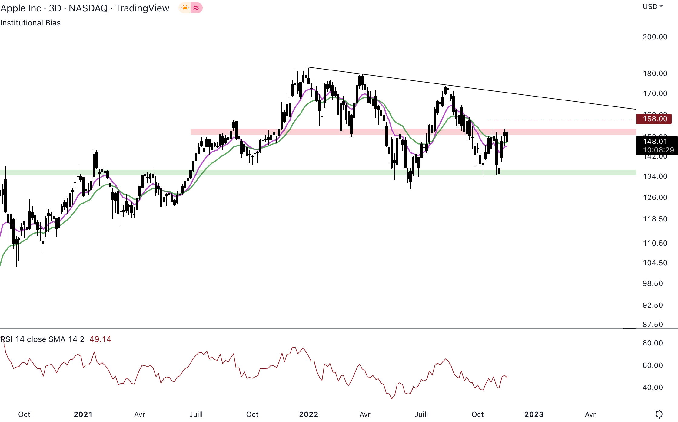Click the Juill label nearest 2021
Viewport: 678px width, 422px height.
click(196, 414)
